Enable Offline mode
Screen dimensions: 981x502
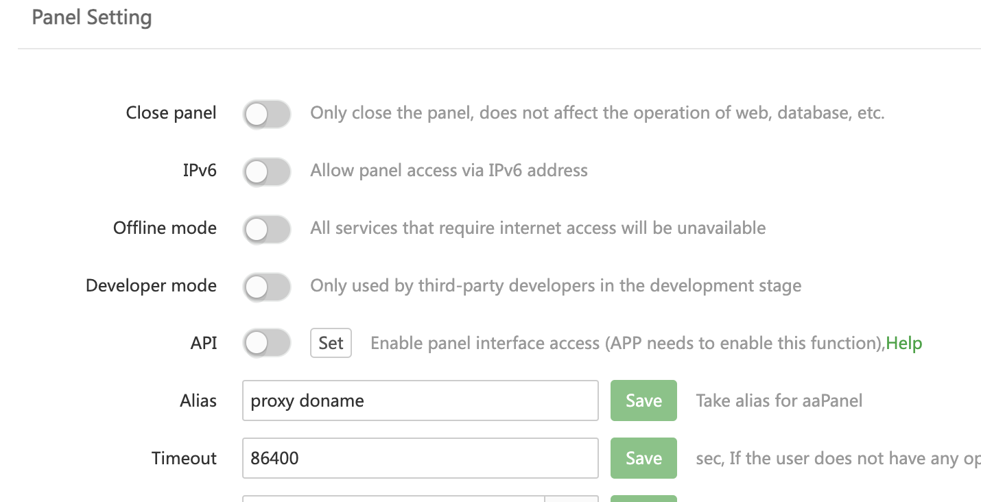(x=267, y=229)
